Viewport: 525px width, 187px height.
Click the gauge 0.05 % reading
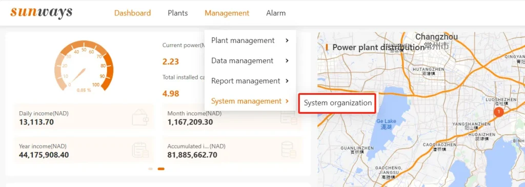click(x=84, y=90)
